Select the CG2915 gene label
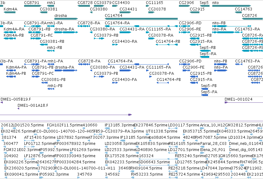Screen dimensions: 263x179 (197, 9)
